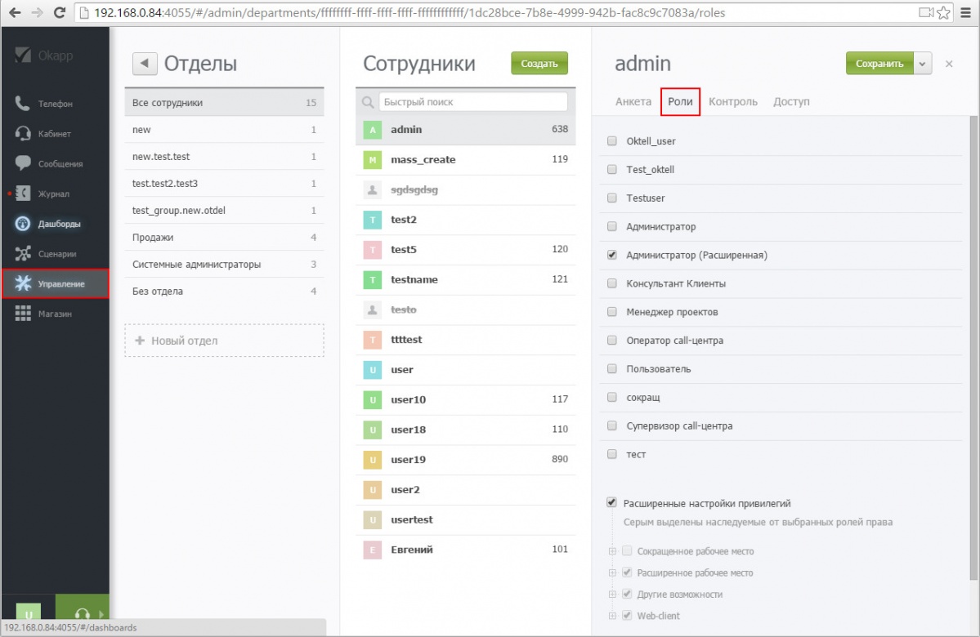Image resolution: width=980 pixels, height=637 pixels.
Task: Enable the Oktell_user role checkbox
Action: click(612, 141)
